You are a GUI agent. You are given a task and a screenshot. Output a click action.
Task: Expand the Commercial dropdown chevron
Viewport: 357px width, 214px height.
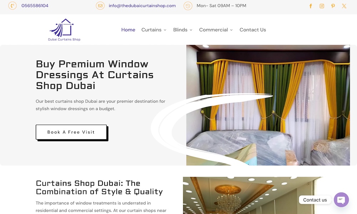click(x=231, y=30)
